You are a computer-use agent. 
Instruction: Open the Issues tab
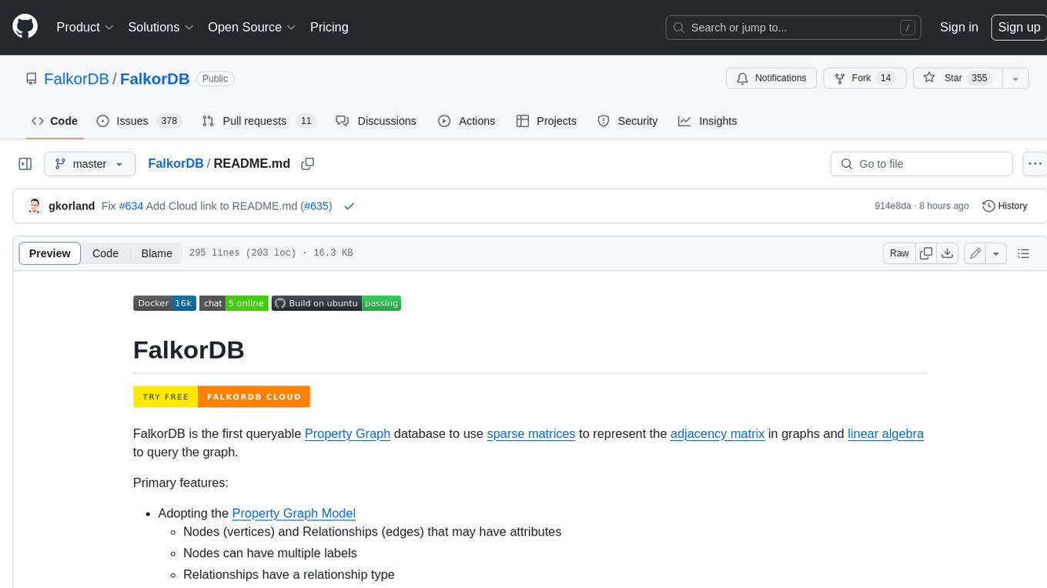(x=139, y=121)
